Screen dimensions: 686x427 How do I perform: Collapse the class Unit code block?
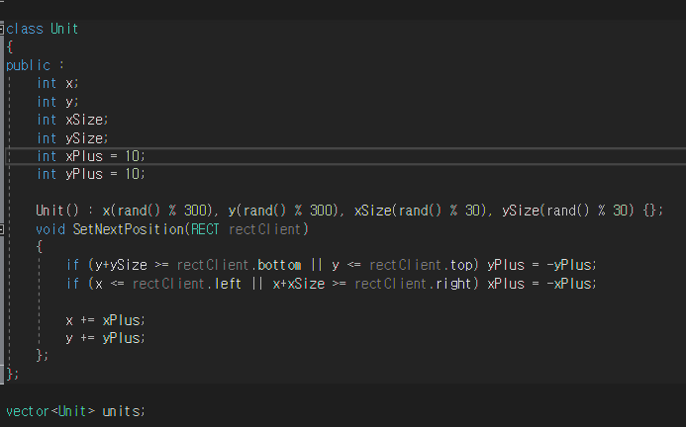click(1, 30)
